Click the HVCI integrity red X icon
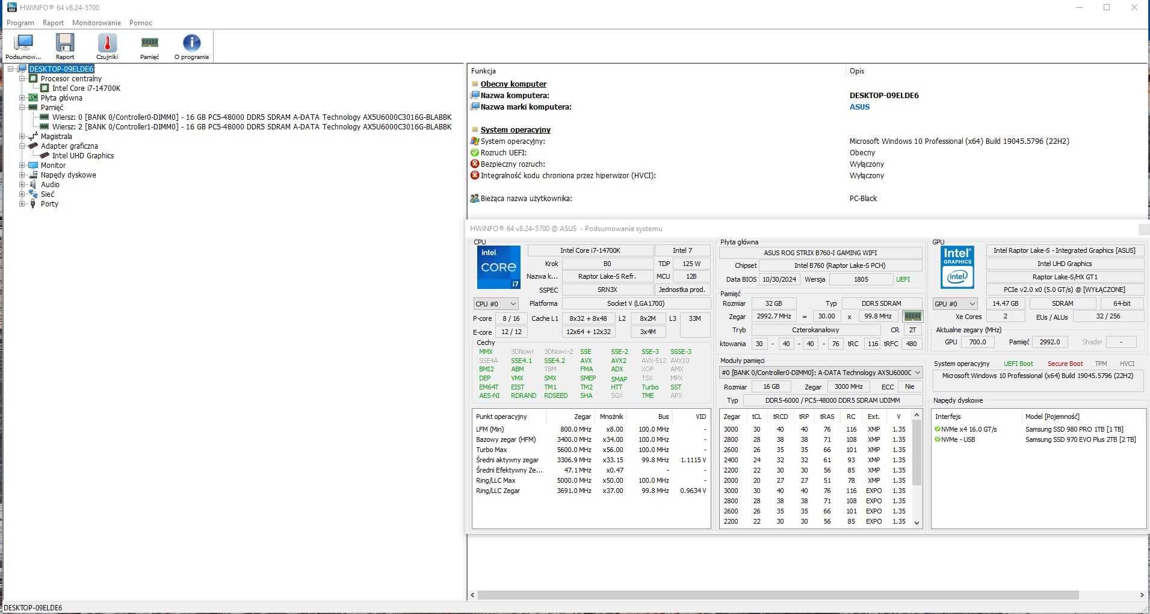Viewport: 1150px width, 614px height. pyautogui.click(x=475, y=176)
